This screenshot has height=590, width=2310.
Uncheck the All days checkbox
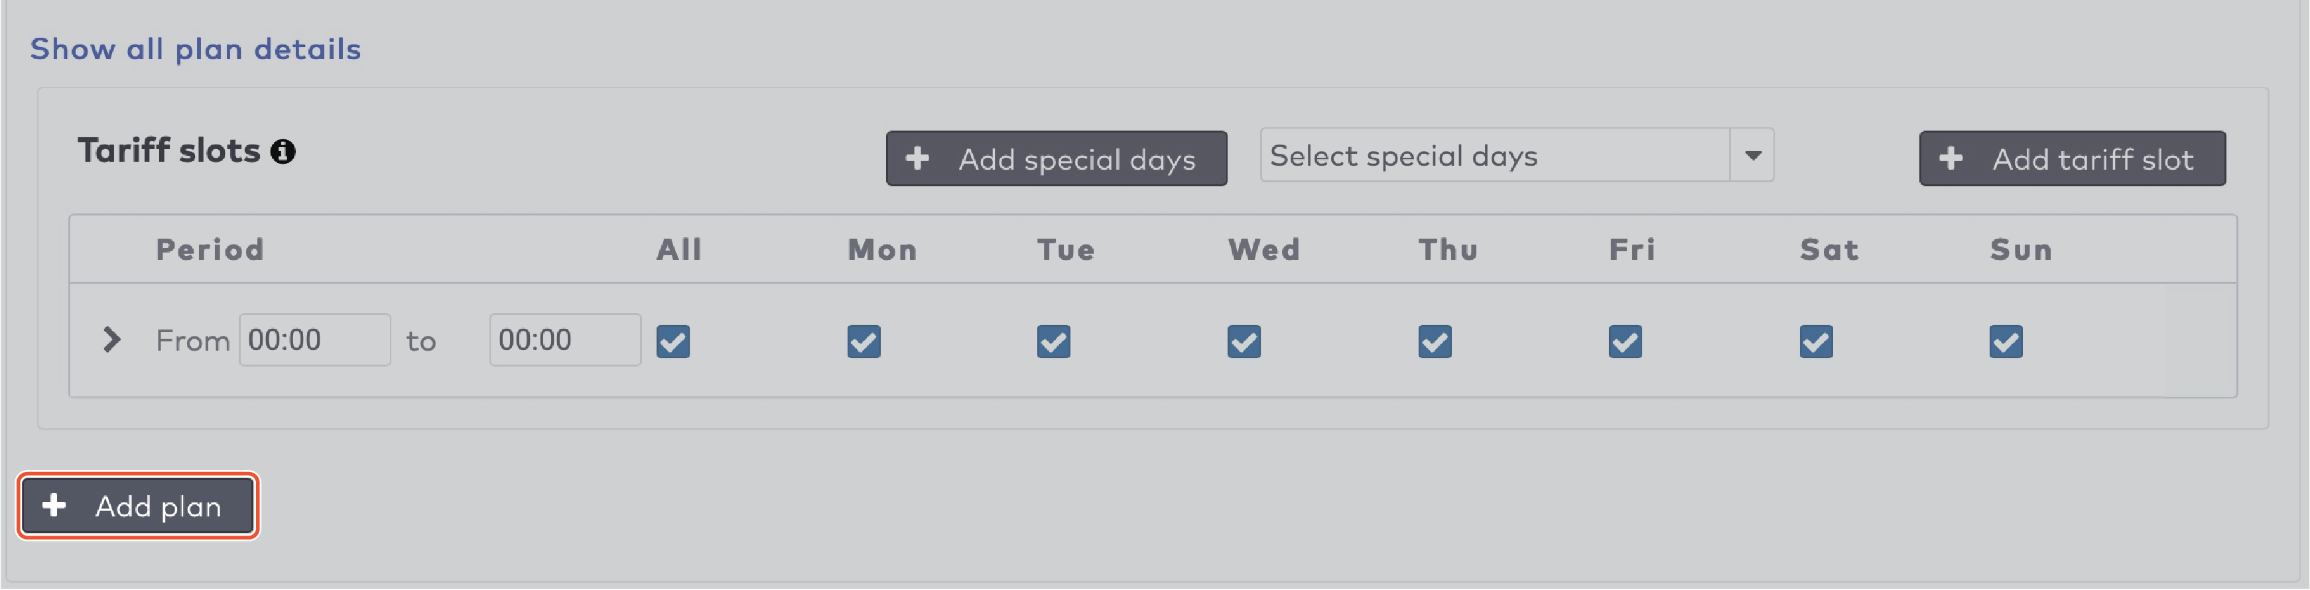tap(673, 341)
